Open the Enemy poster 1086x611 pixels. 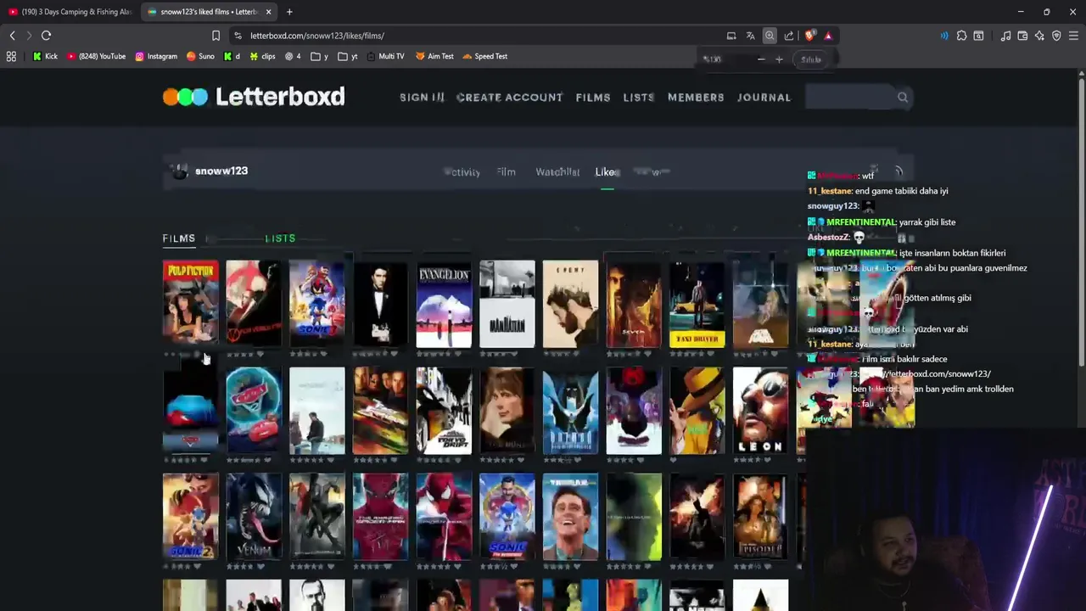(570, 304)
